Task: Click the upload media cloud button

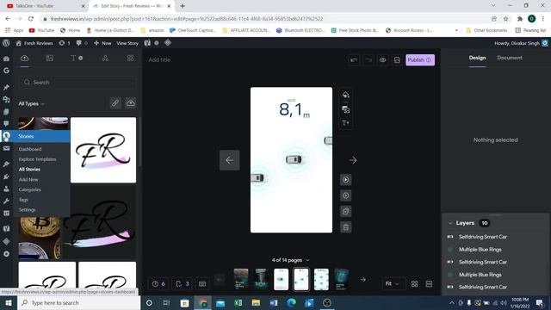Action: (x=130, y=103)
